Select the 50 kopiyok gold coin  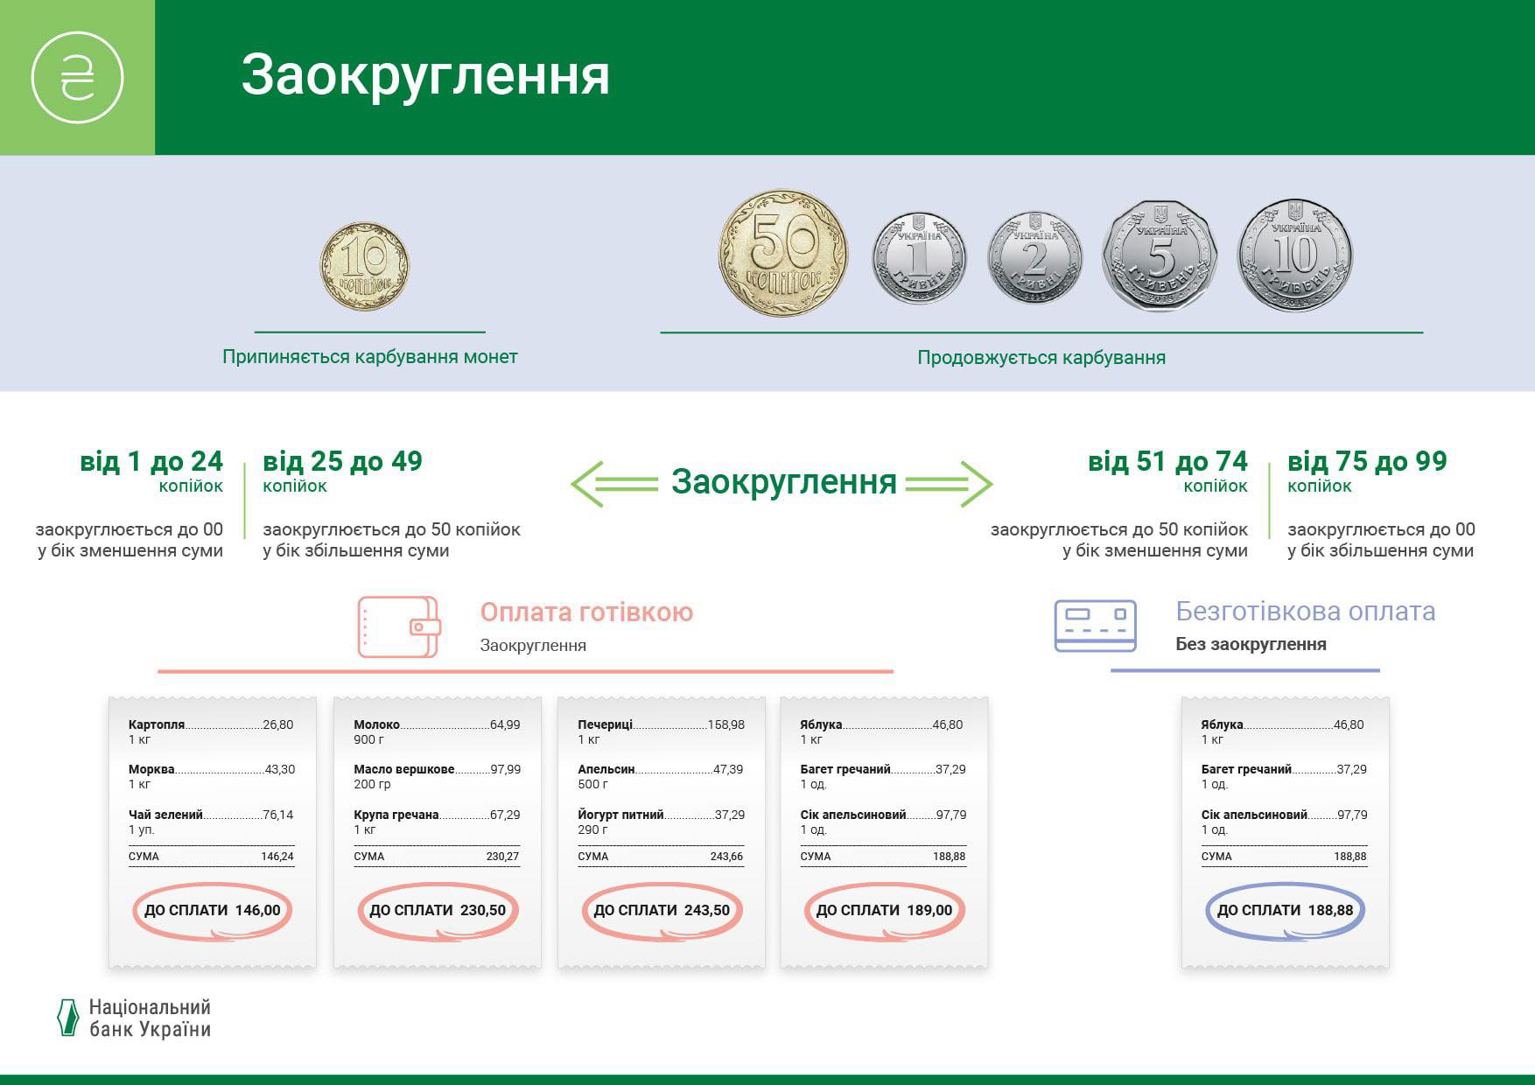(783, 254)
